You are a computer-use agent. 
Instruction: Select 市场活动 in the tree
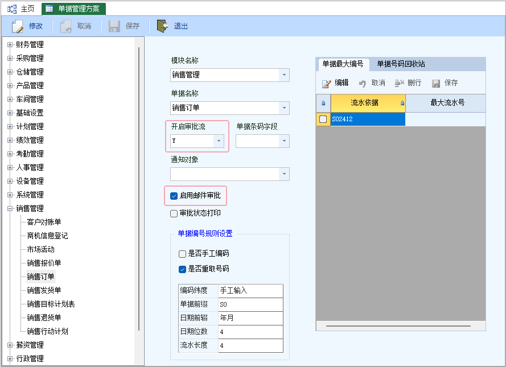(x=40, y=249)
